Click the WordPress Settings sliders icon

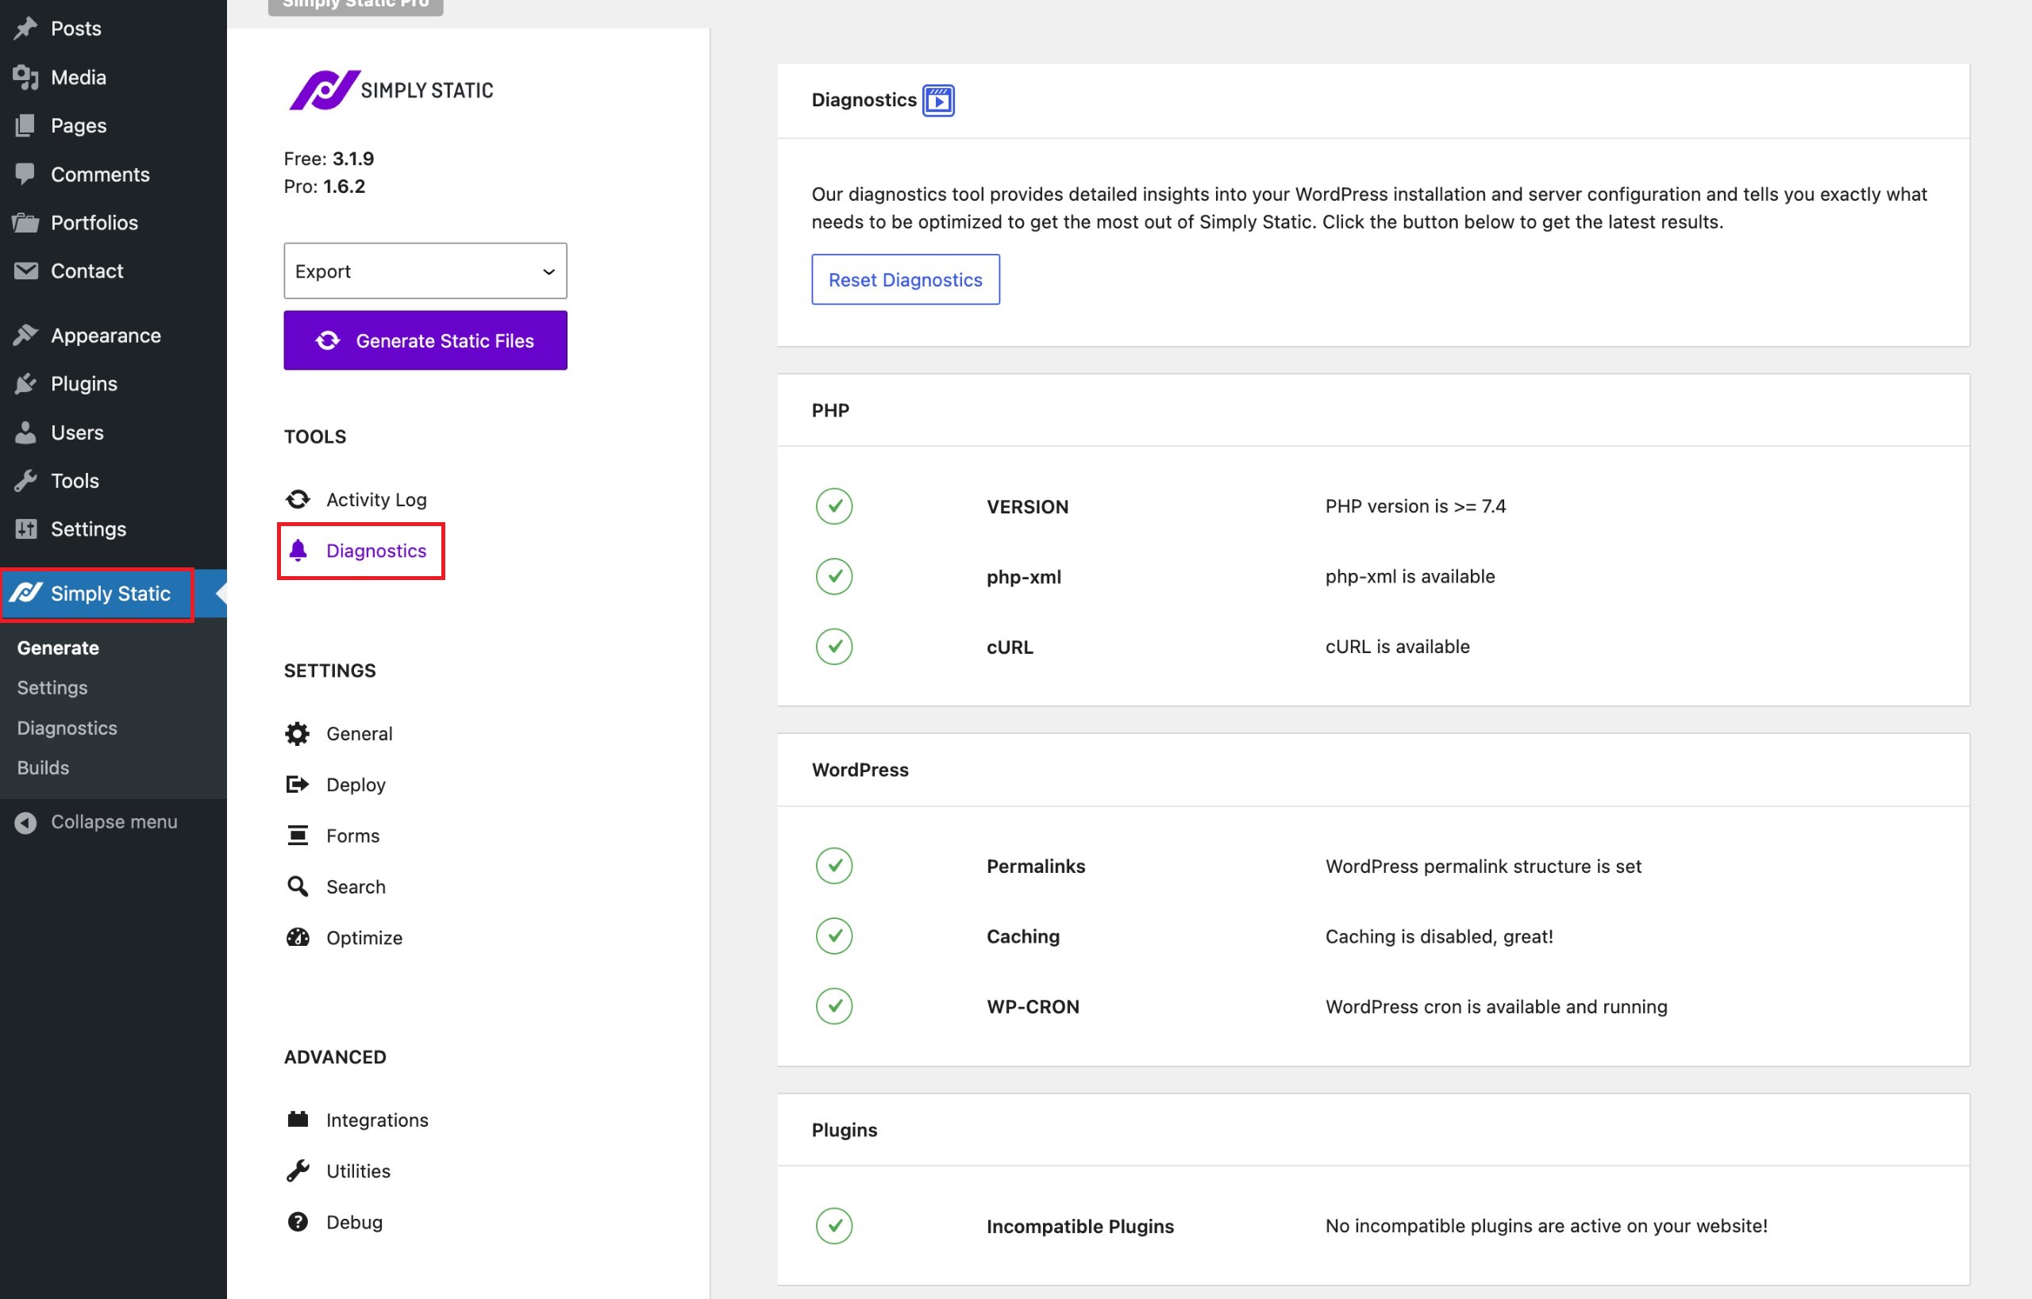[x=25, y=528]
